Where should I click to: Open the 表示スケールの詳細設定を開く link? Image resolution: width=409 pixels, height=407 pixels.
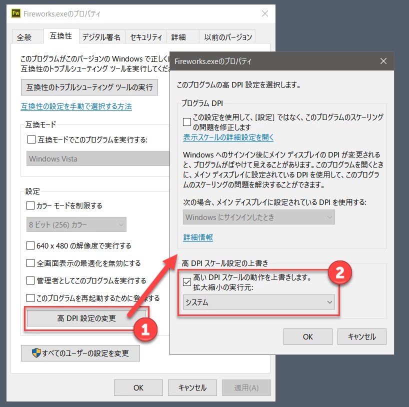click(228, 137)
